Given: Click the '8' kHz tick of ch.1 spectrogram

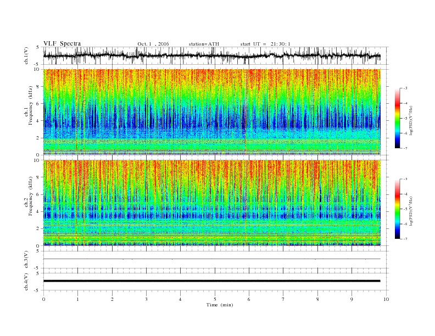Looking at the screenshot, I should click(38, 87).
